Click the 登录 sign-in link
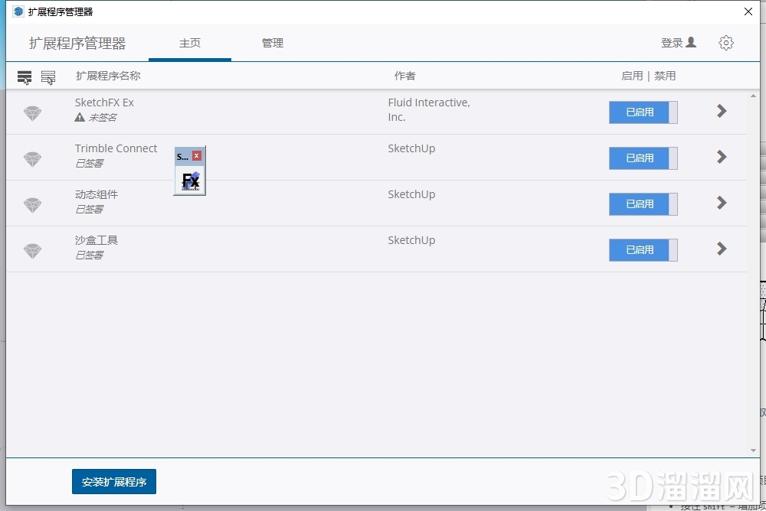This screenshot has width=766, height=511. pyautogui.click(x=672, y=43)
